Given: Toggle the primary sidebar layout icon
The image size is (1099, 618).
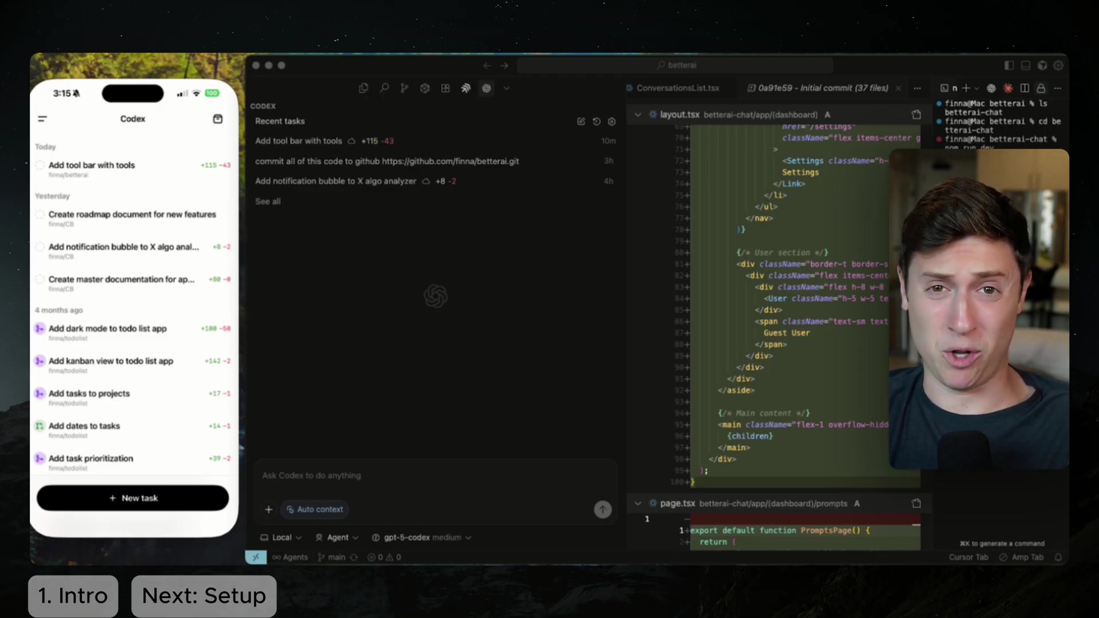Looking at the screenshot, I should pos(1009,65).
